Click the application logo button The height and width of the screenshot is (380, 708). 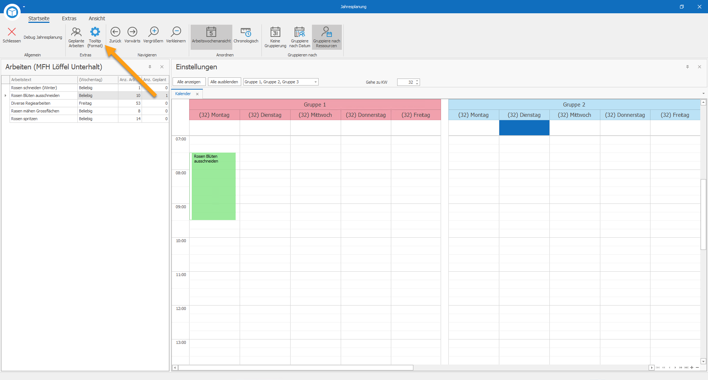pyautogui.click(x=12, y=12)
